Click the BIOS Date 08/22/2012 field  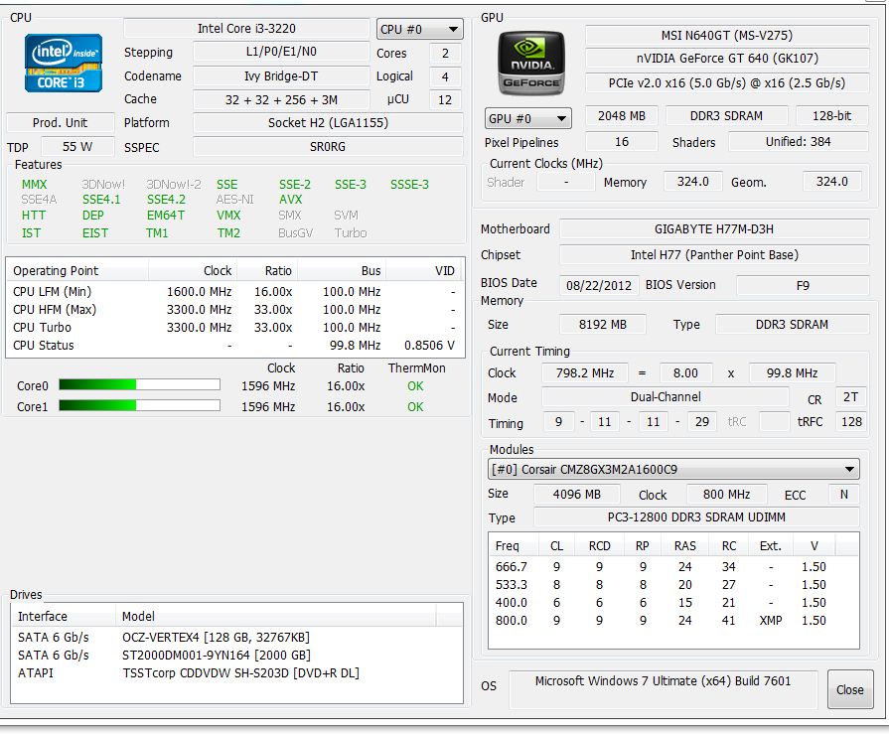(599, 285)
